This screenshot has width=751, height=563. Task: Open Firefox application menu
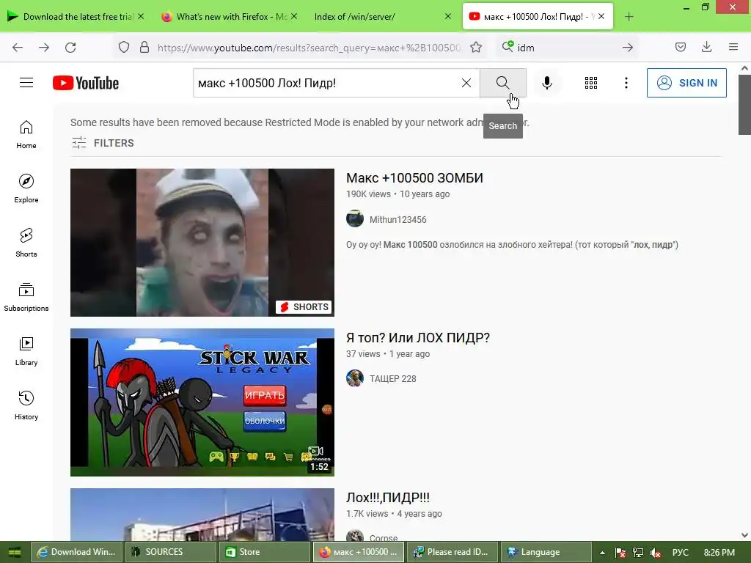tap(733, 47)
